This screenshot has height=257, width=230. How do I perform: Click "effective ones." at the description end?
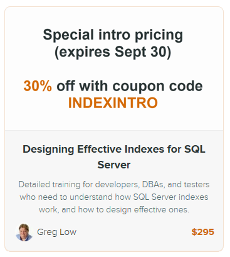(x=162, y=210)
